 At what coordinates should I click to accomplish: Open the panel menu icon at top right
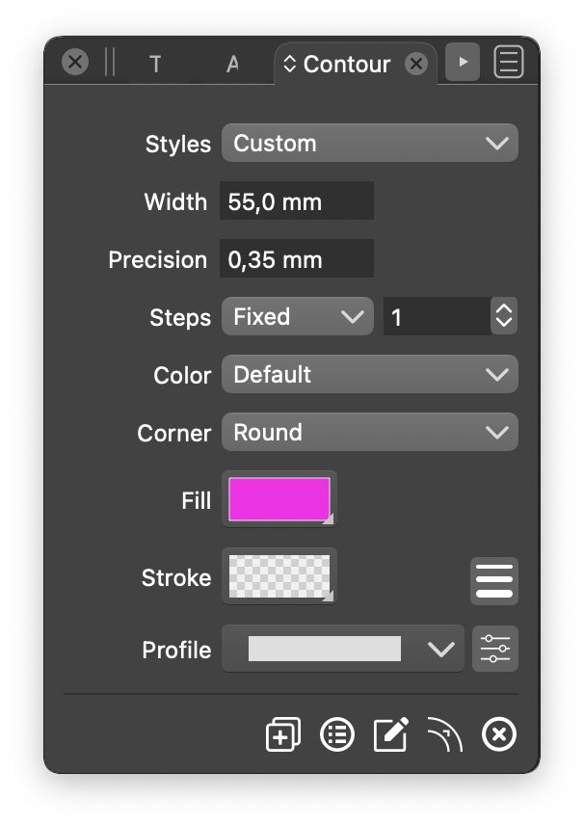(509, 62)
